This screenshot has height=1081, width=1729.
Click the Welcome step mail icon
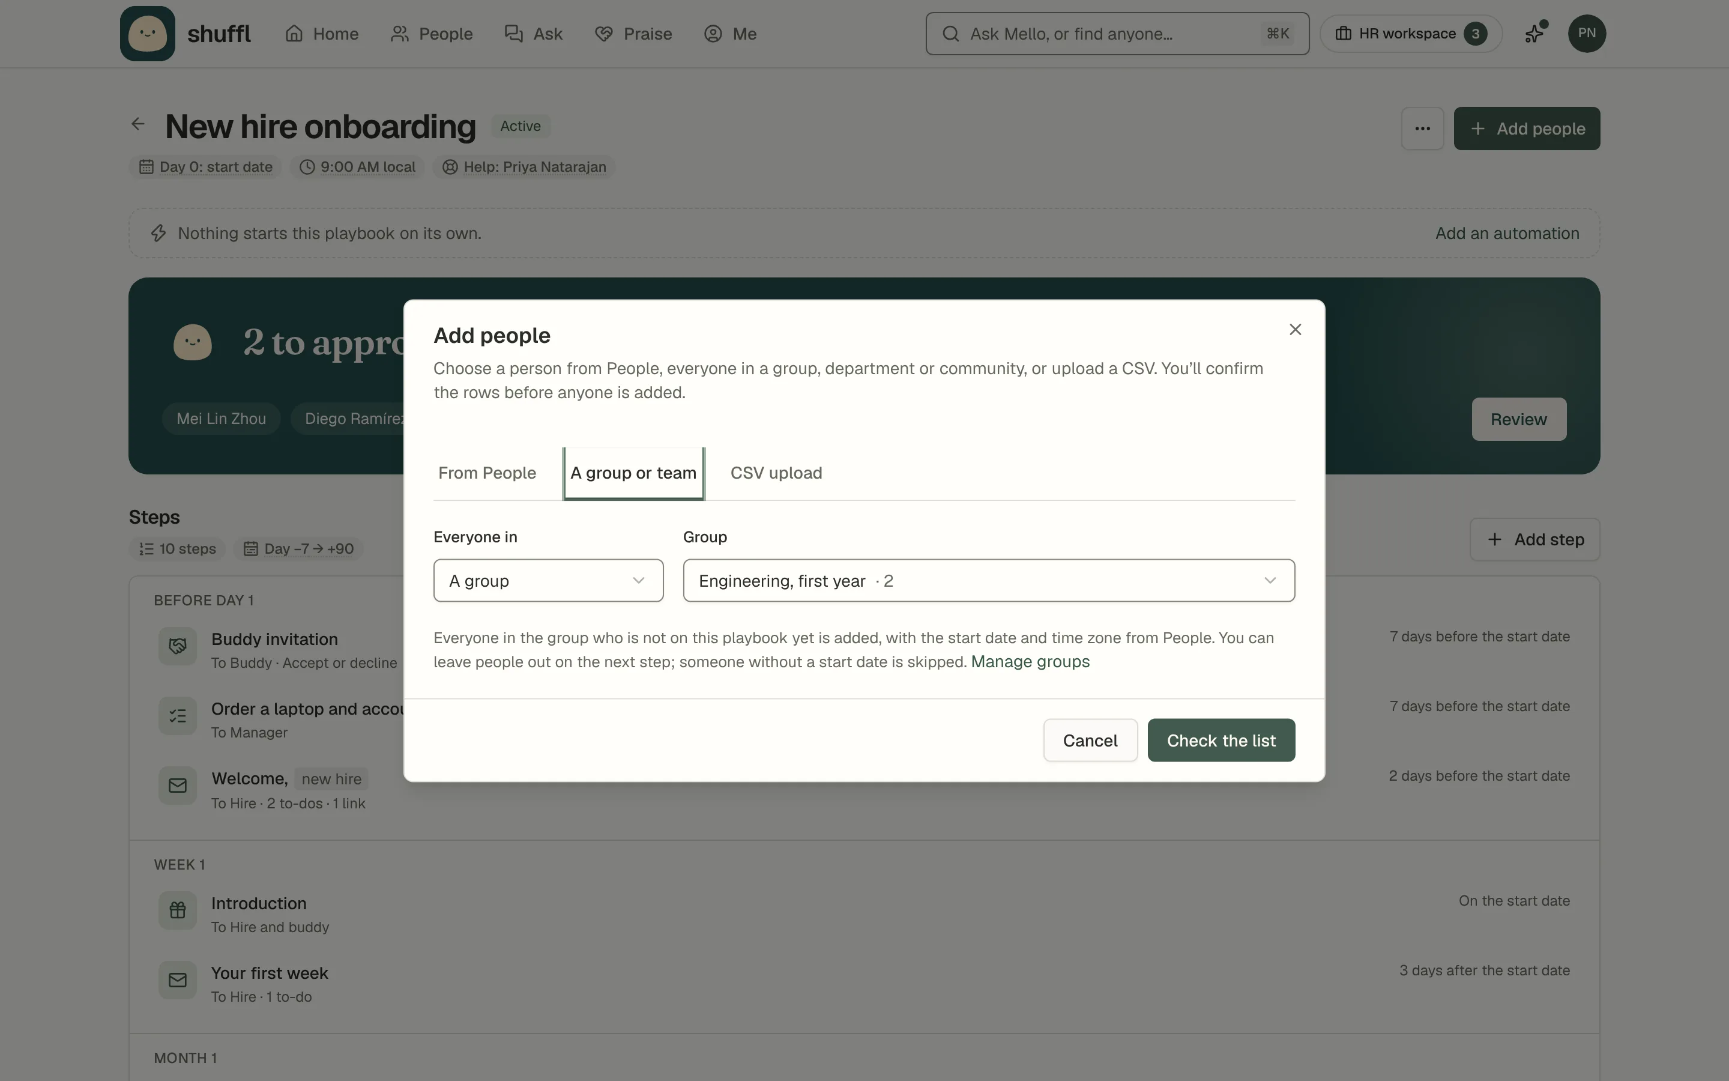coord(178,786)
